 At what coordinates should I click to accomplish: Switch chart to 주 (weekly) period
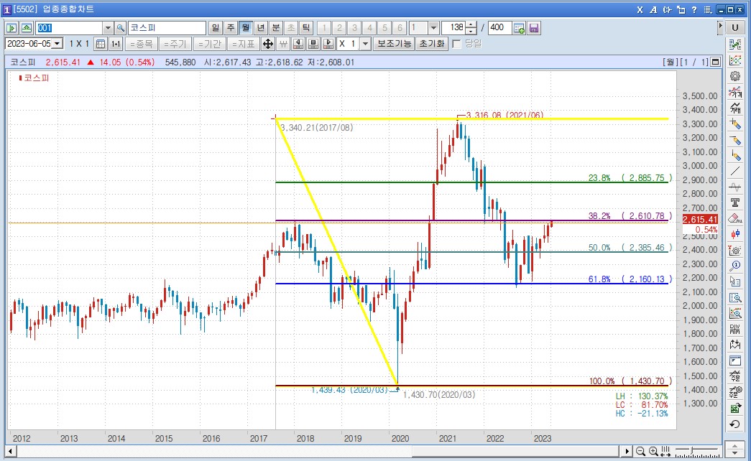230,28
